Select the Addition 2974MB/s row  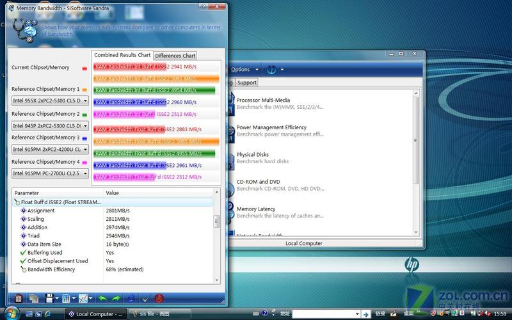[113, 228]
